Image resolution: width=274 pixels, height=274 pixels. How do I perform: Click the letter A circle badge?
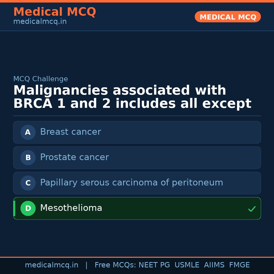(x=28, y=132)
